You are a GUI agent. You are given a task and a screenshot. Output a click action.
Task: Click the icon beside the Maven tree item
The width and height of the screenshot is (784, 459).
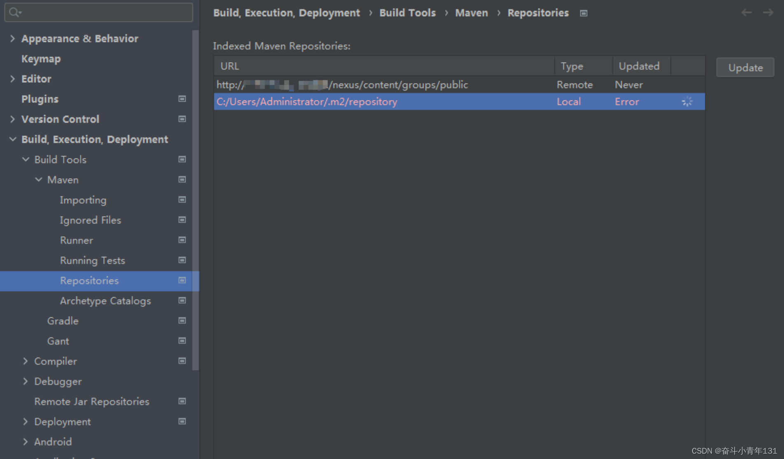(x=181, y=179)
